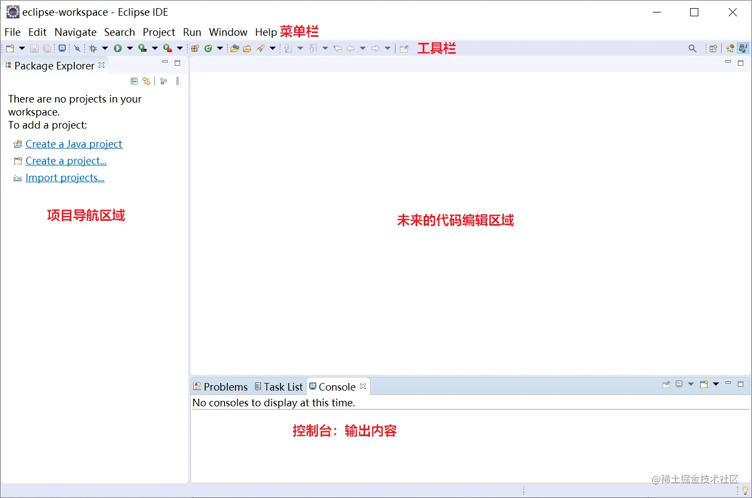752x498 pixels.
Task: Click the Previous Annotation icon
Action: 313,48
